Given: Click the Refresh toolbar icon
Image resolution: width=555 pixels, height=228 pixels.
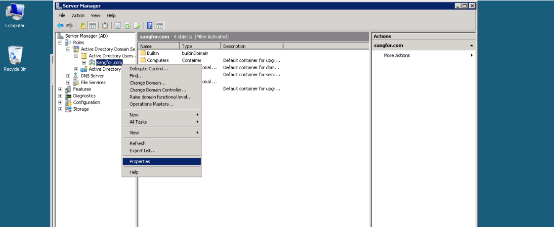Looking at the screenshot, I should pyautogui.click(x=128, y=25).
